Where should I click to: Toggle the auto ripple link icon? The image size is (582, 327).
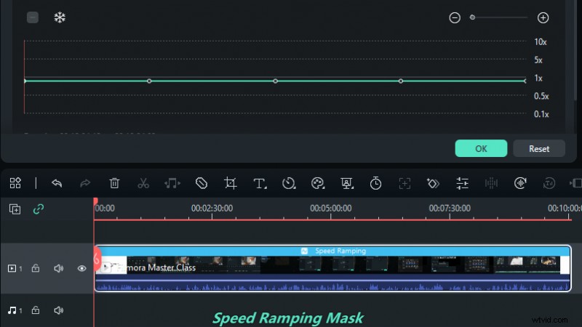click(39, 209)
